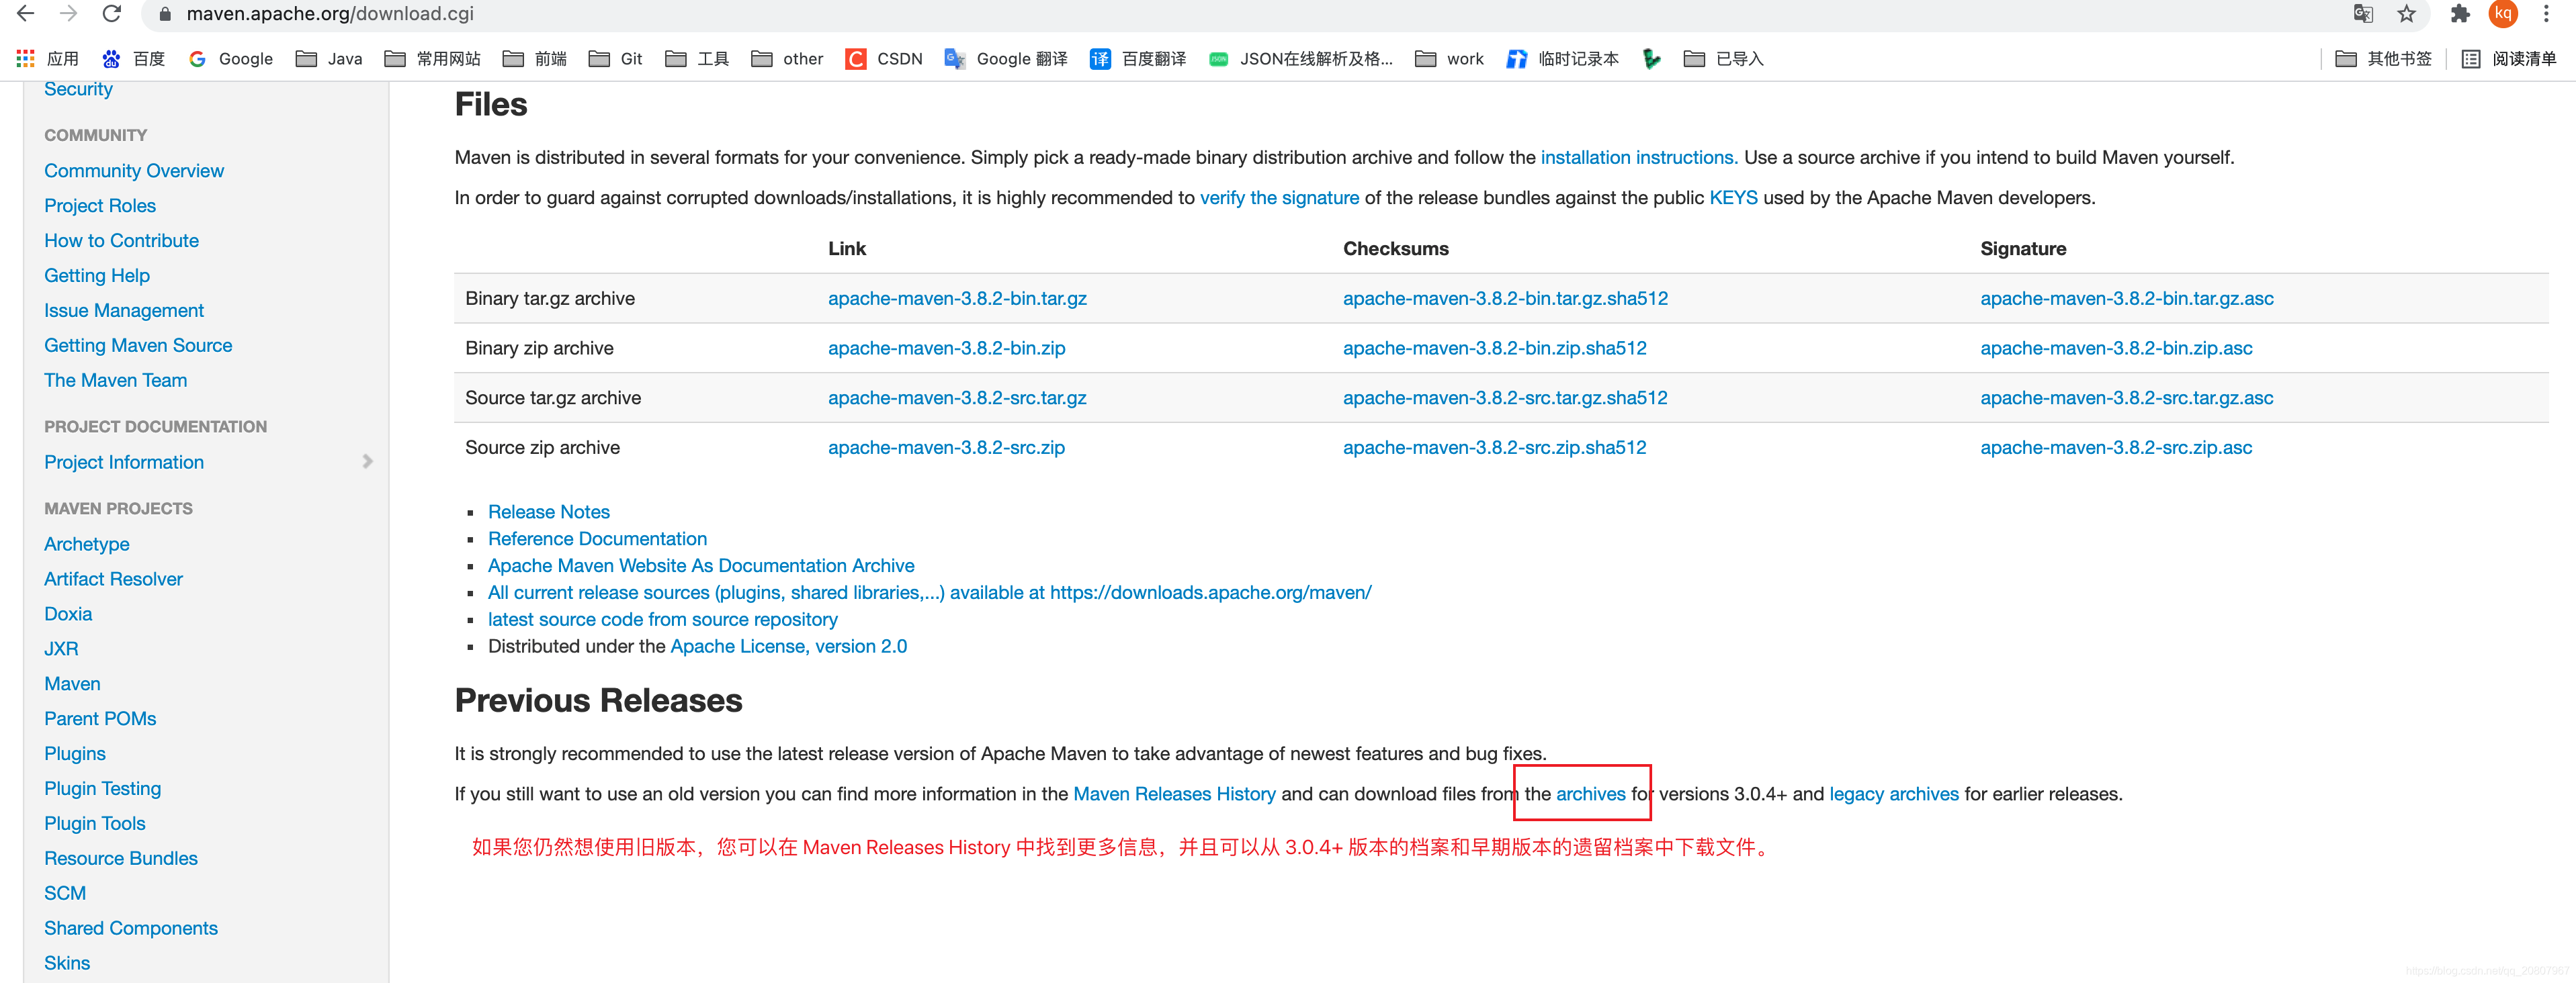This screenshot has height=983, width=2576.
Task: Open the CSDN bookmark icon
Action: tap(856, 59)
